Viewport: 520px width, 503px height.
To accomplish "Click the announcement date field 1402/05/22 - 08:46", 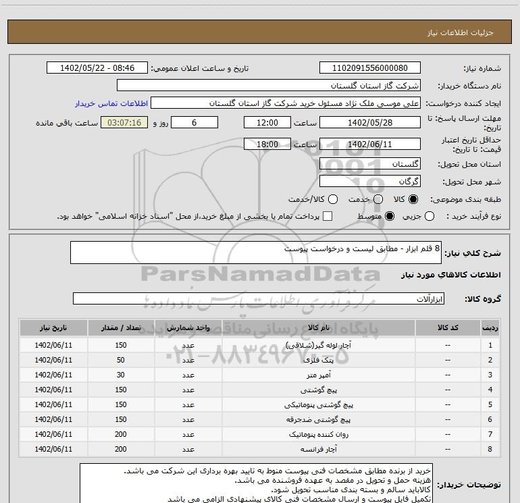I will point(97,68).
